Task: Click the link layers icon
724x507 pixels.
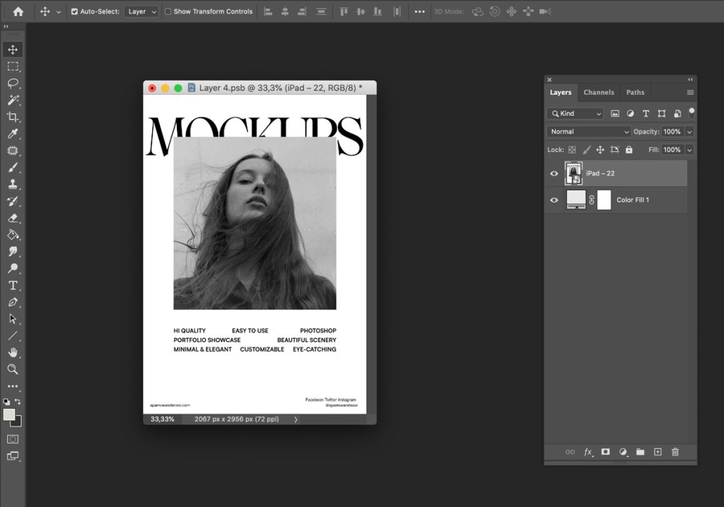Action: [x=571, y=452]
